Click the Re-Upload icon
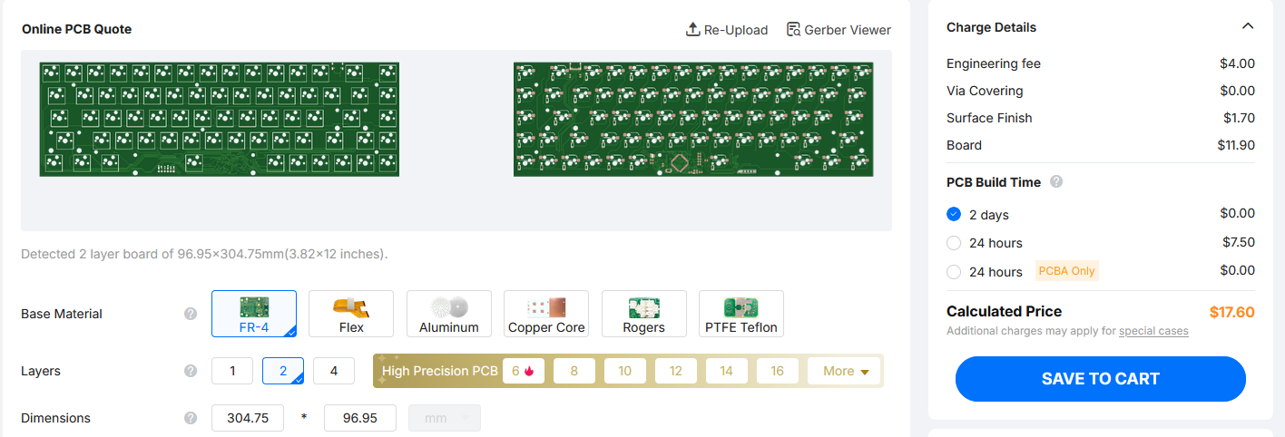This screenshot has height=437, width=1285. [x=693, y=30]
